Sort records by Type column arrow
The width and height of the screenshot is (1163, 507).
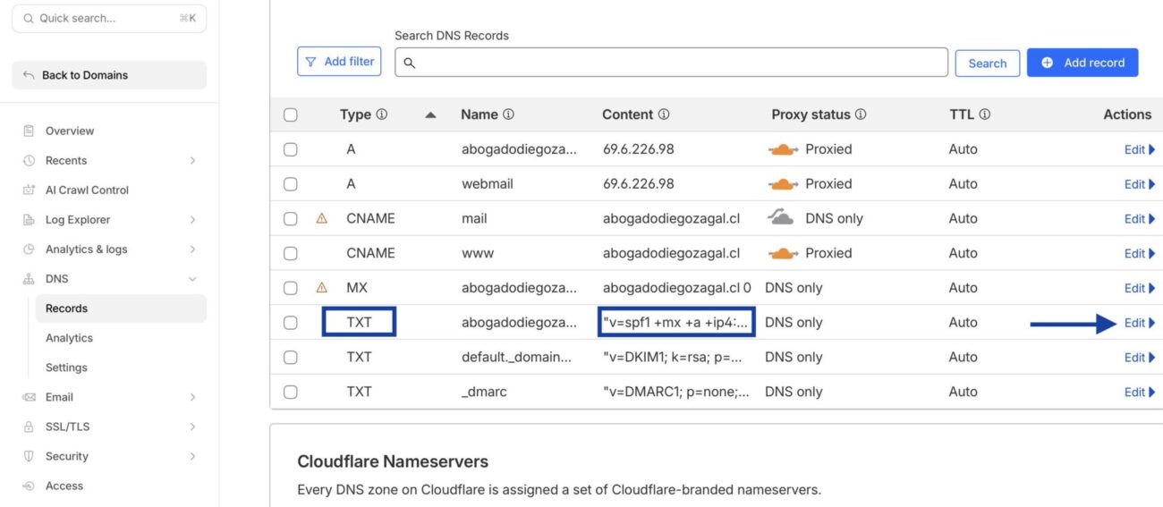point(430,114)
